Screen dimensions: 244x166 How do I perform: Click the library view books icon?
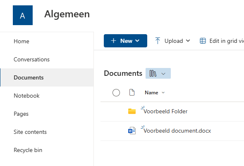click(x=153, y=73)
